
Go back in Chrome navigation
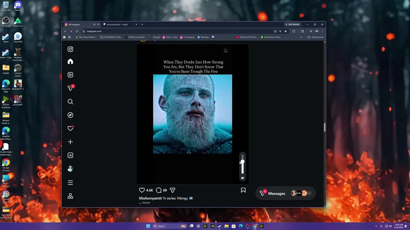(x=65, y=31)
